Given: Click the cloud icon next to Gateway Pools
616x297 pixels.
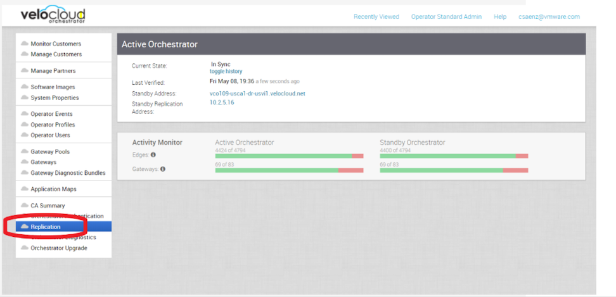Looking at the screenshot, I should [x=24, y=151].
